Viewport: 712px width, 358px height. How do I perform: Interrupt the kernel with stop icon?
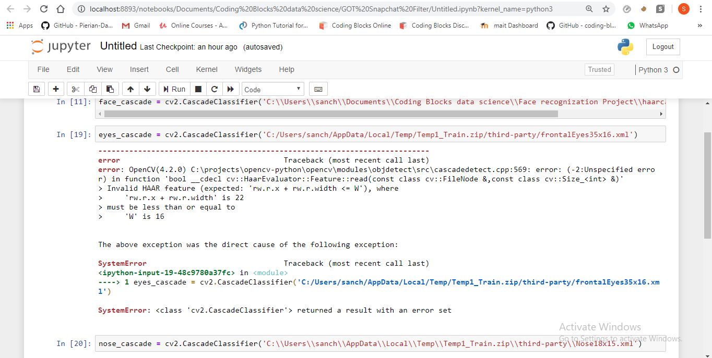(198, 89)
